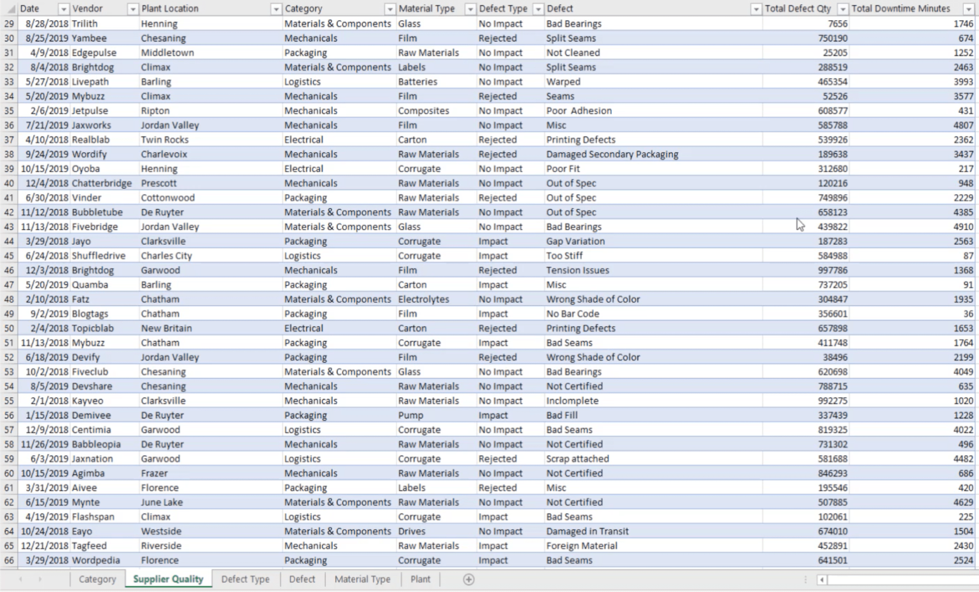Select defect cell Poor Adhesion

653,111
